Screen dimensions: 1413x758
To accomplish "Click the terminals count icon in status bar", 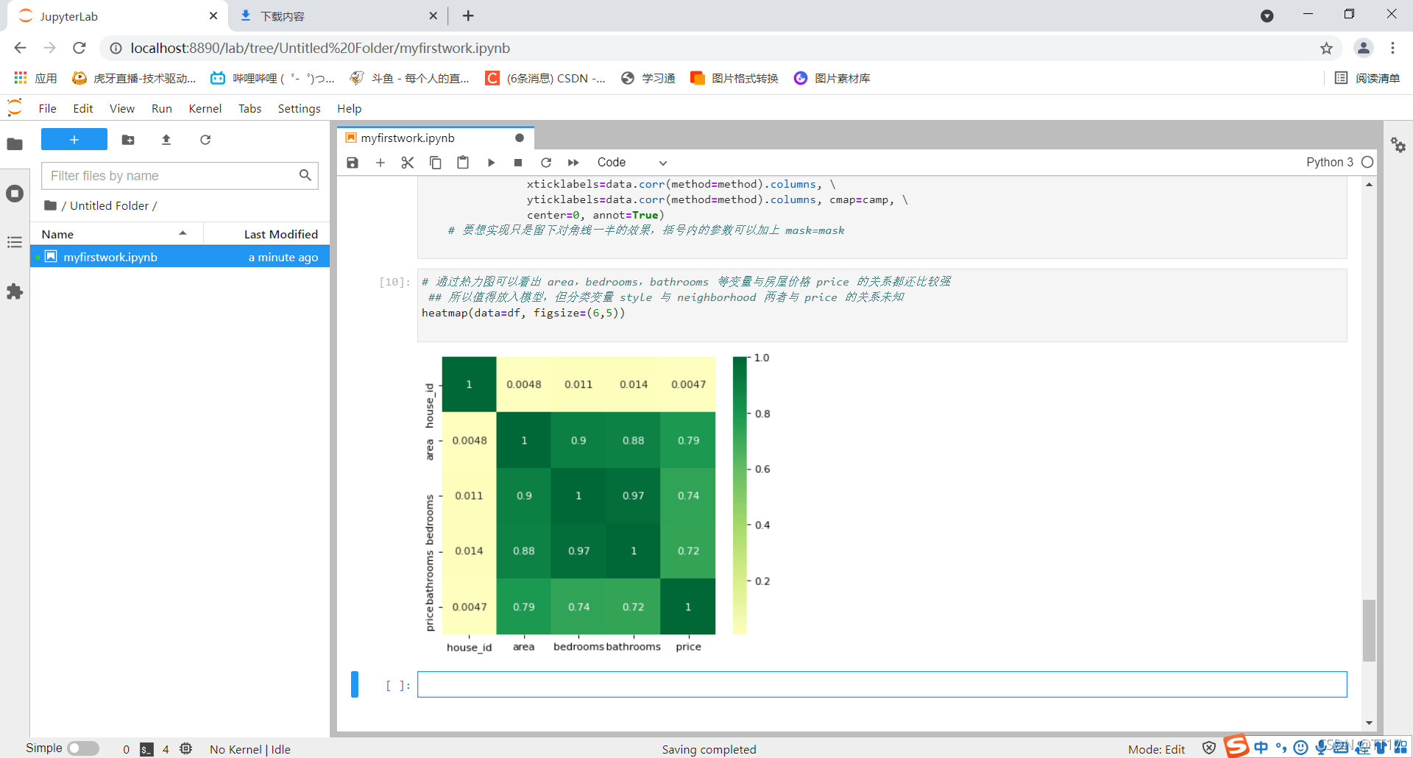I will tap(146, 749).
